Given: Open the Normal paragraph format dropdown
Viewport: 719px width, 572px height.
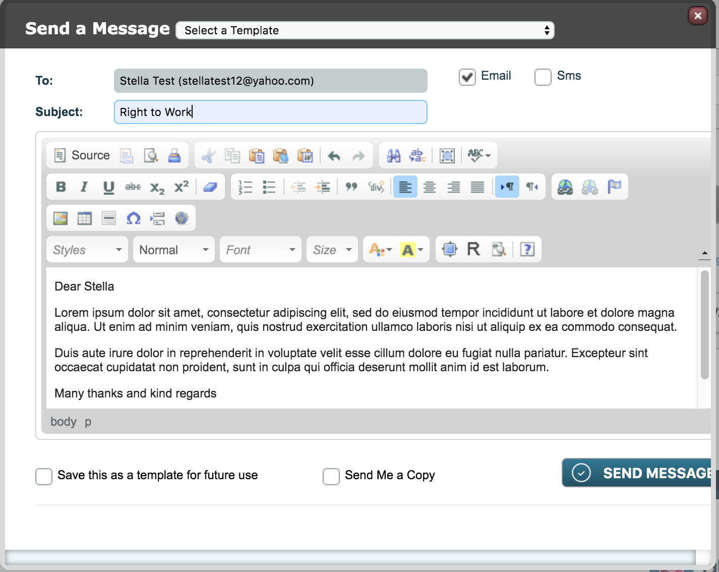Looking at the screenshot, I should click(174, 249).
